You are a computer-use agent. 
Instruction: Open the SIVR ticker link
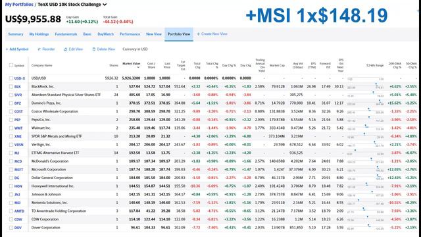click(18, 95)
